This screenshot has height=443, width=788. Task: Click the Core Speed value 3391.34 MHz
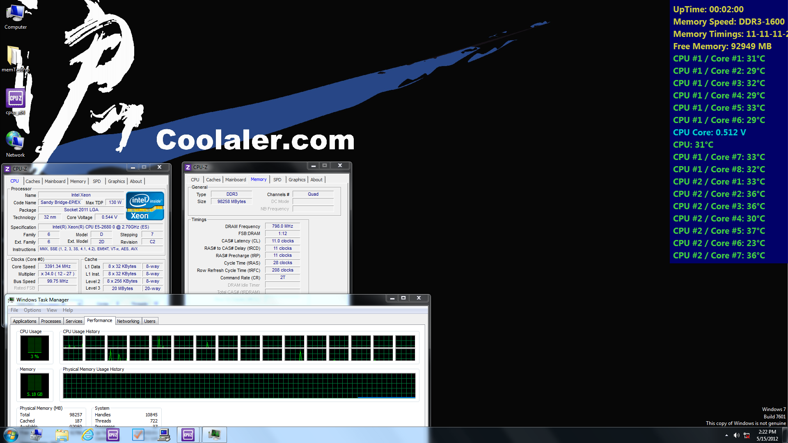(57, 267)
